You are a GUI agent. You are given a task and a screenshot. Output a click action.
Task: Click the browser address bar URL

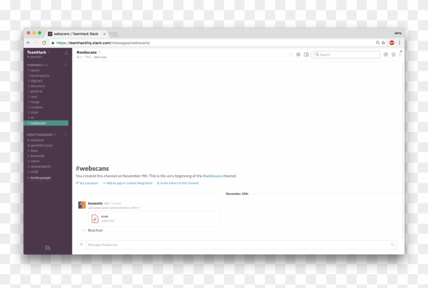[x=103, y=43]
